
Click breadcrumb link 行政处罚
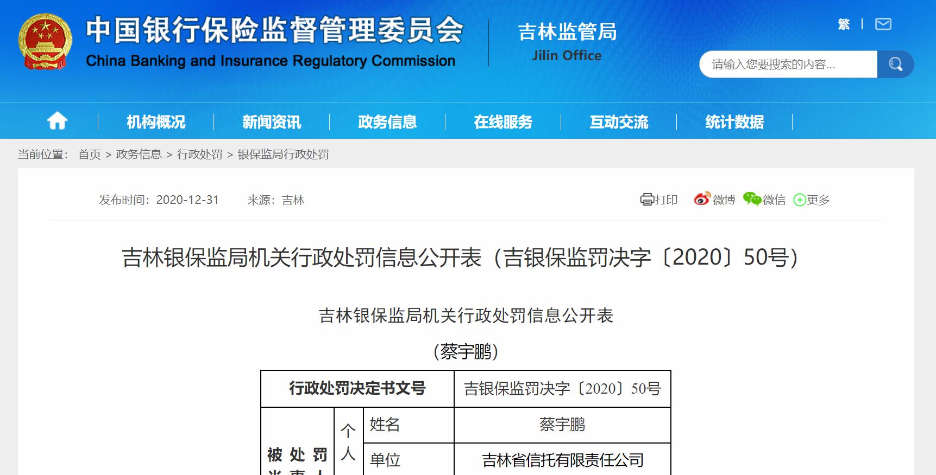point(200,155)
